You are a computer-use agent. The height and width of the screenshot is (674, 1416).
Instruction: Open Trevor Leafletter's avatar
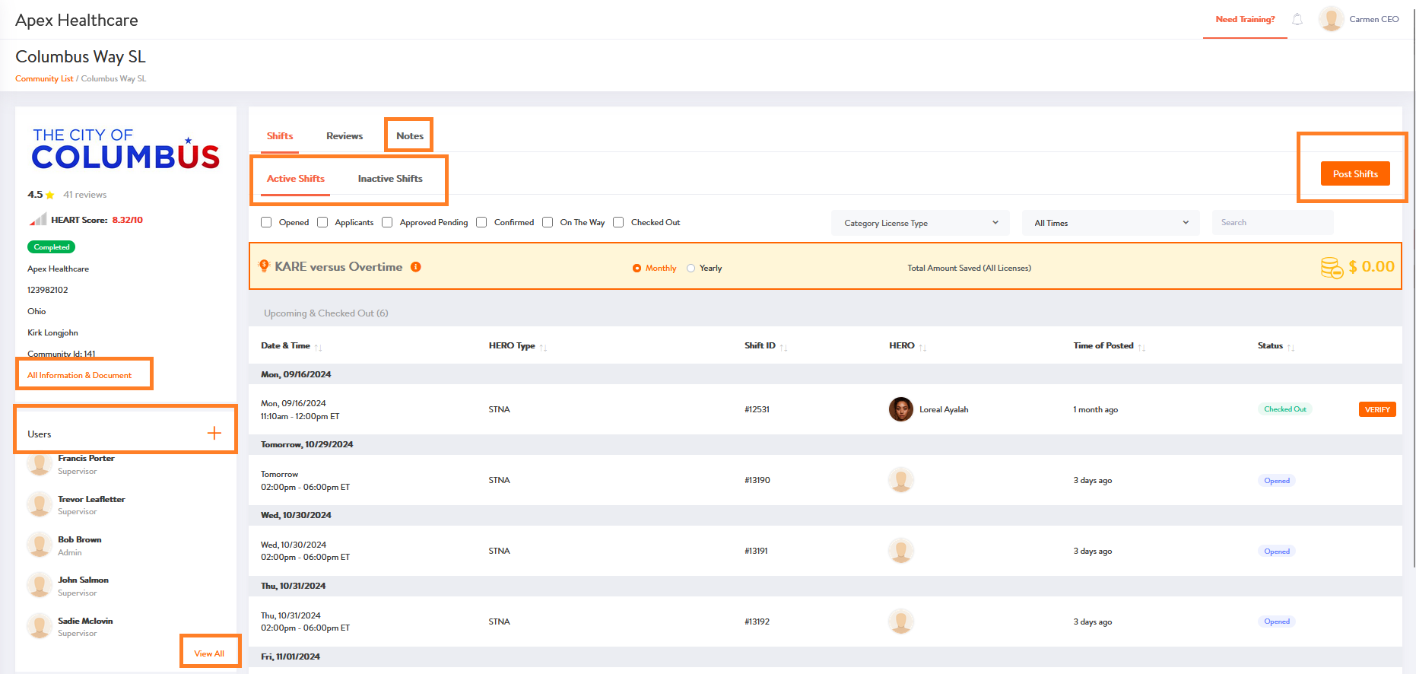point(40,505)
